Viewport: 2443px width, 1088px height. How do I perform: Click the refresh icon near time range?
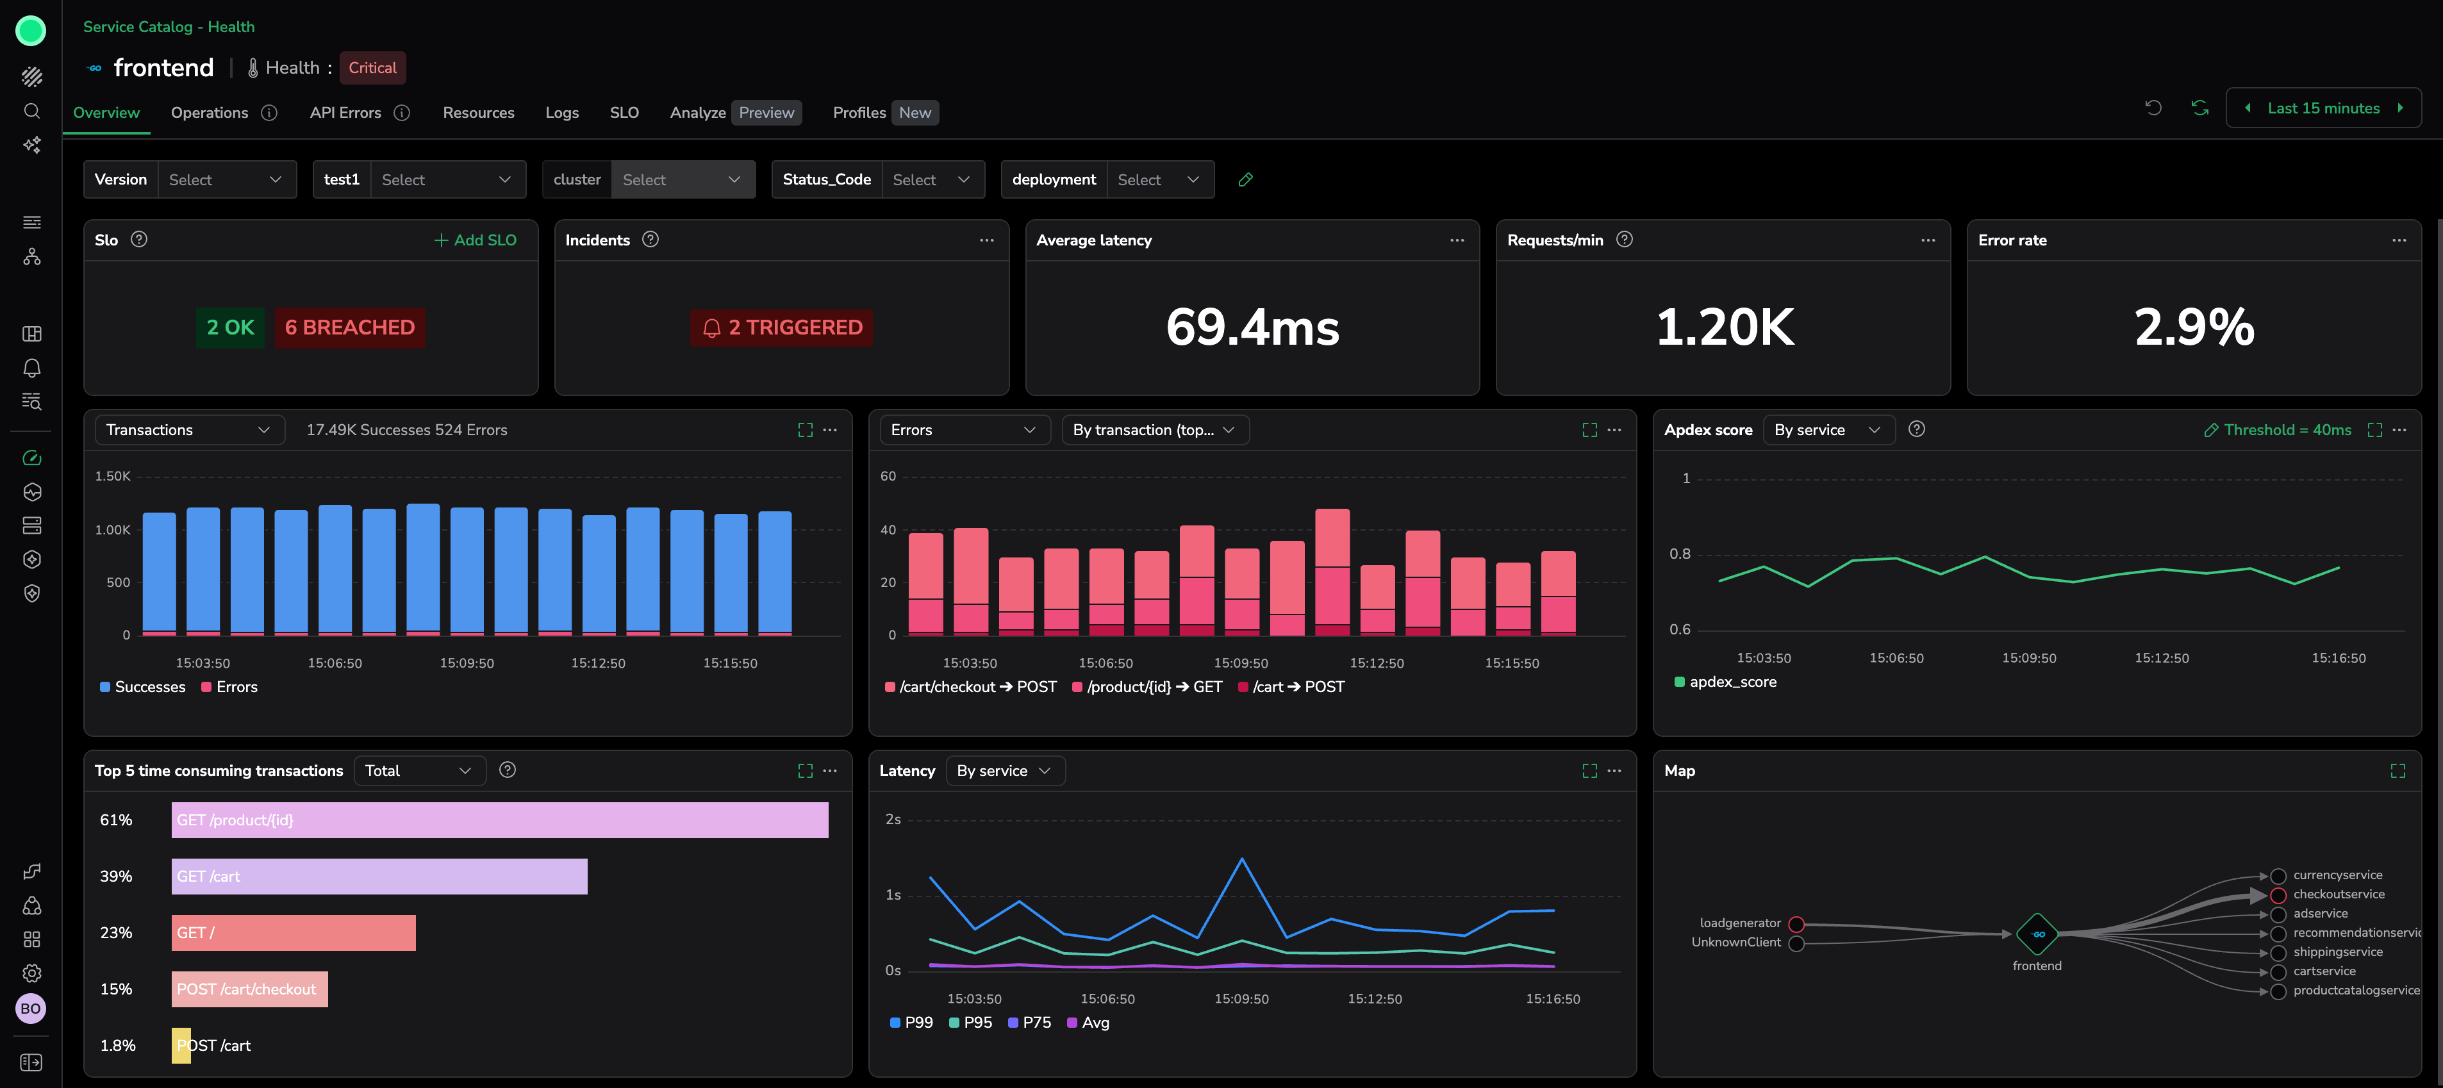2199,108
